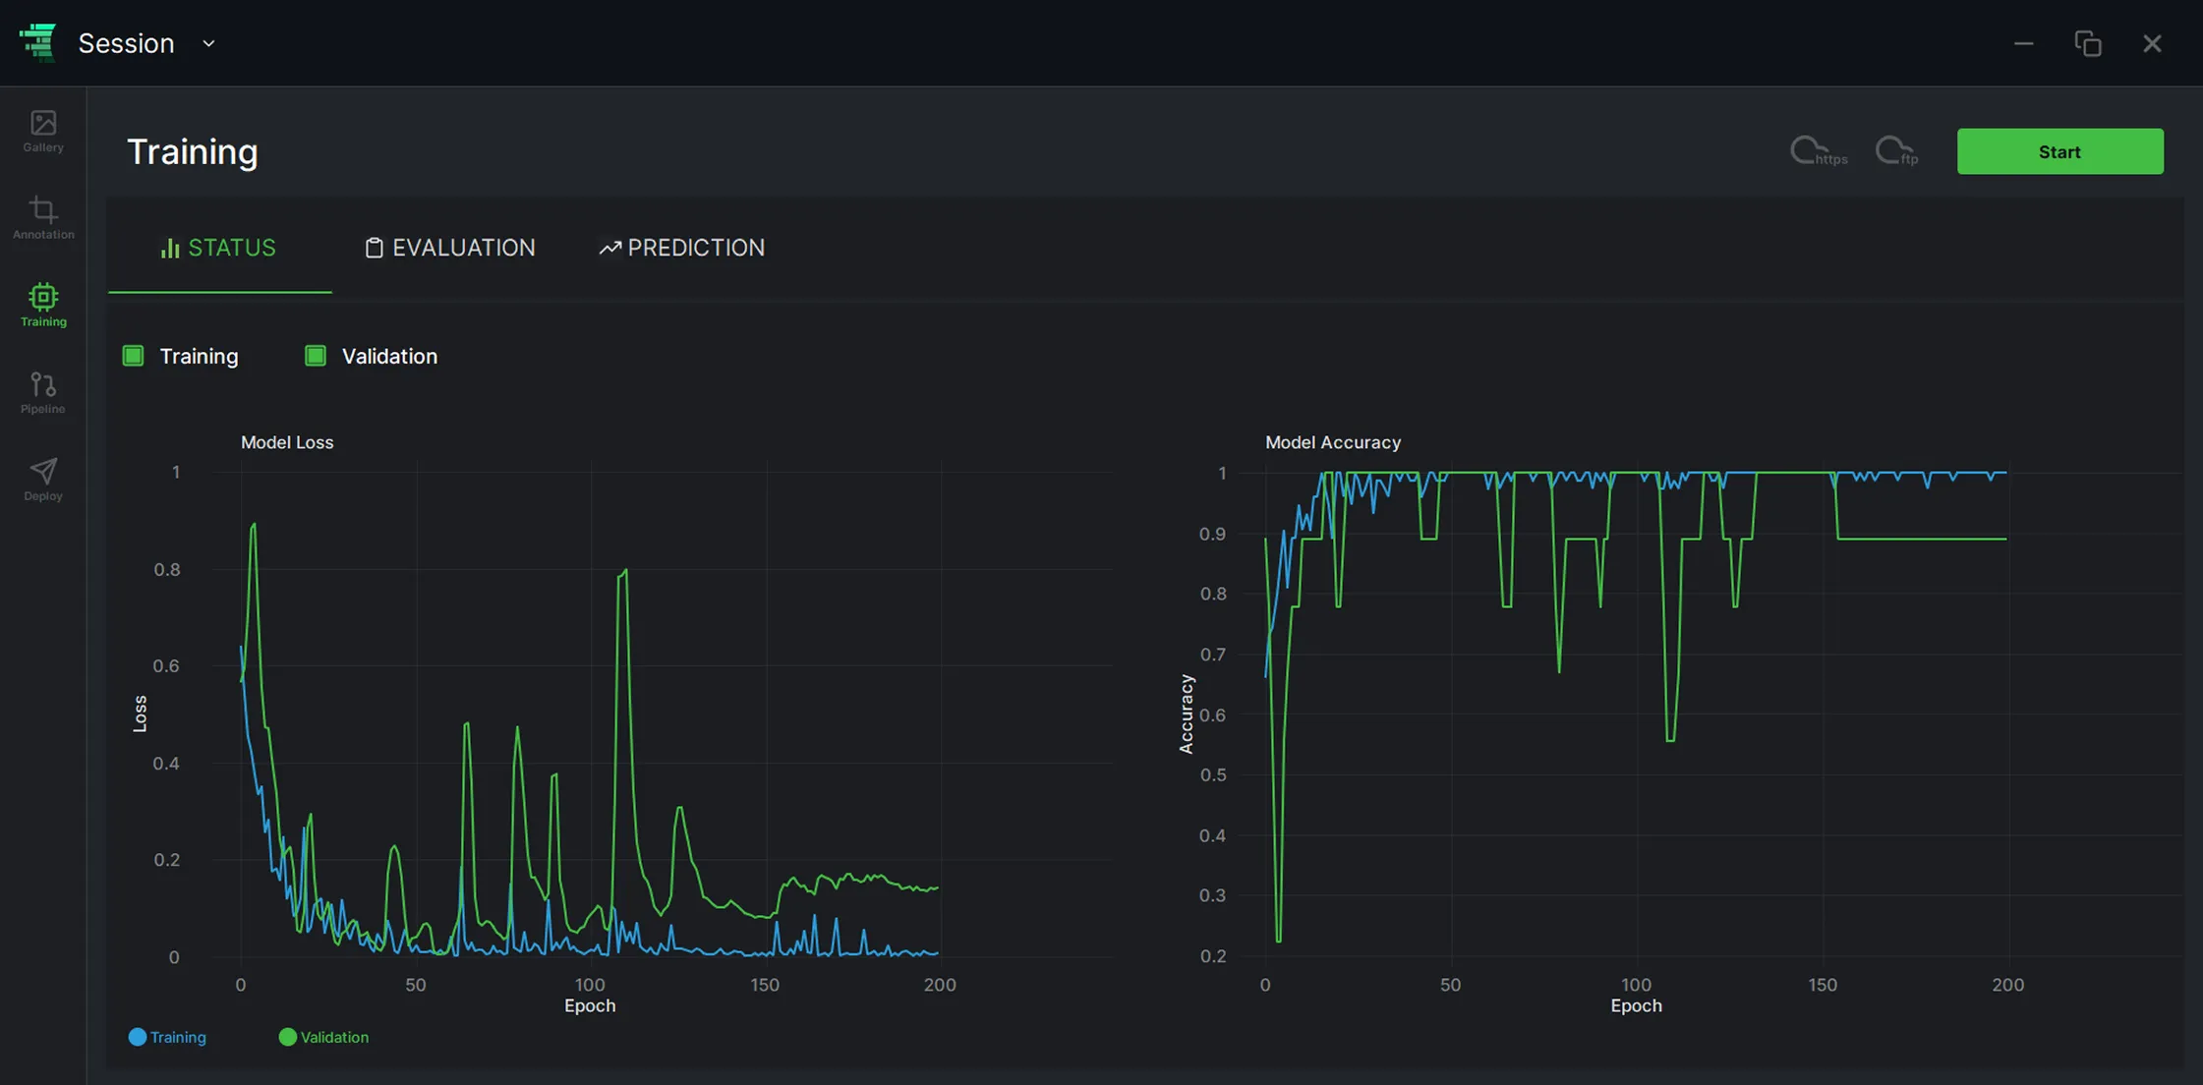Click the Session title text
Viewport: 2203px width, 1085px height.
pos(126,43)
